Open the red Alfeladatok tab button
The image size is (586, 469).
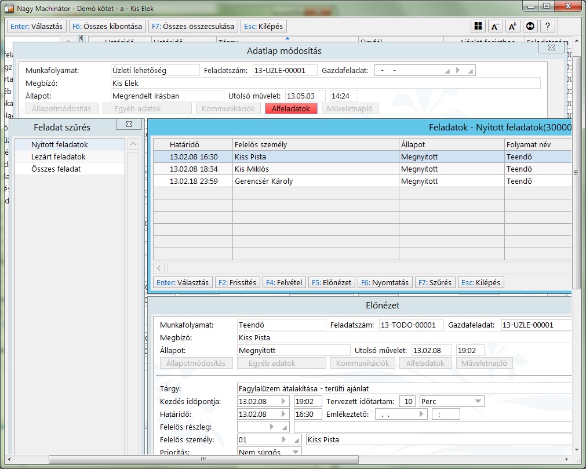point(291,108)
